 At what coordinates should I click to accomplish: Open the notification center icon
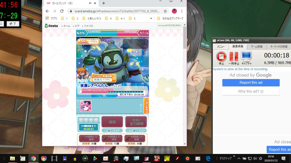[x=283, y=158]
